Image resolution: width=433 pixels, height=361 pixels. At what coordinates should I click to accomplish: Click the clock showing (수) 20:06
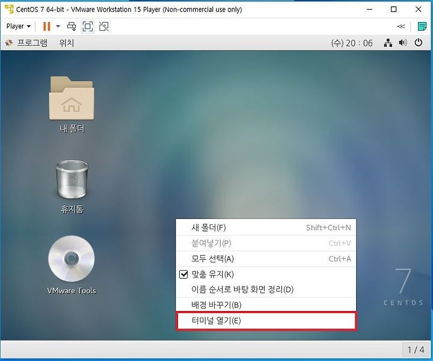(x=352, y=43)
